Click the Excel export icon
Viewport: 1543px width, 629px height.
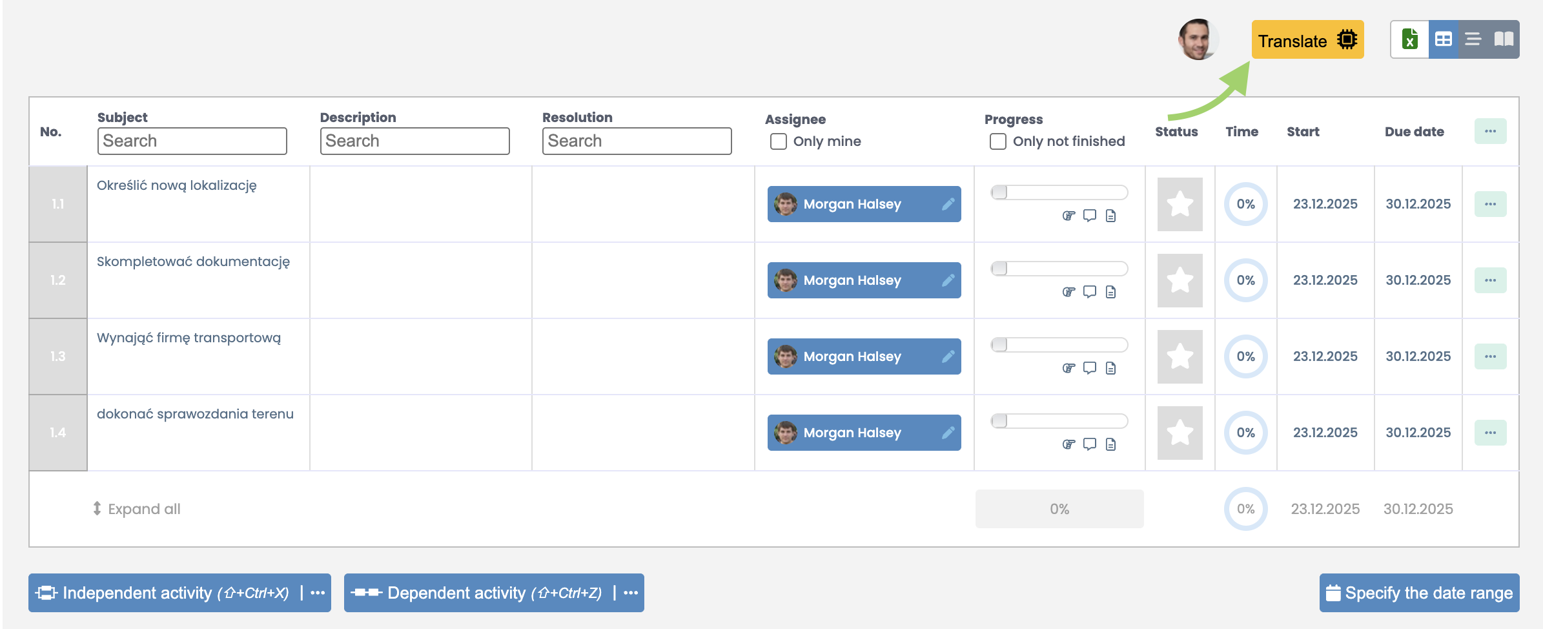click(1409, 39)
